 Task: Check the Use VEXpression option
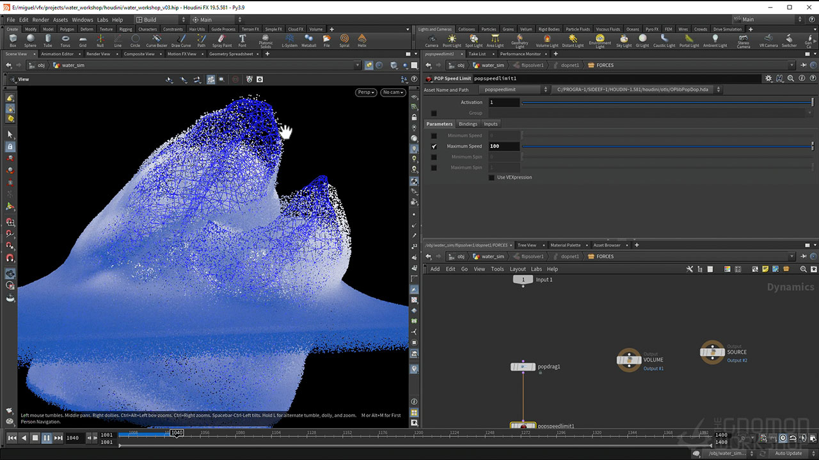pos(491,178)
